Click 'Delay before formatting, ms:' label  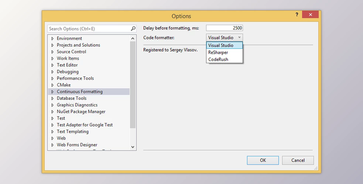(171, 28)
